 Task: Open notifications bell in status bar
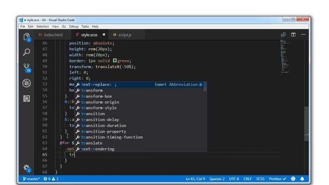point(302,179)
